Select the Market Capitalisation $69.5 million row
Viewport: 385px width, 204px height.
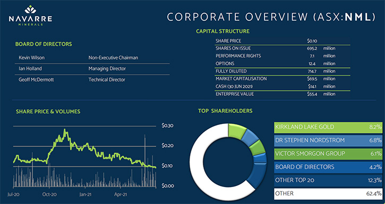coord(283,79)
